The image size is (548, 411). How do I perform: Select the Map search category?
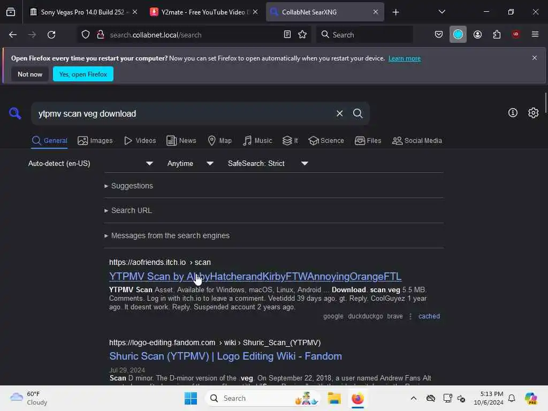pyautogui.click(x=219, y=141)
